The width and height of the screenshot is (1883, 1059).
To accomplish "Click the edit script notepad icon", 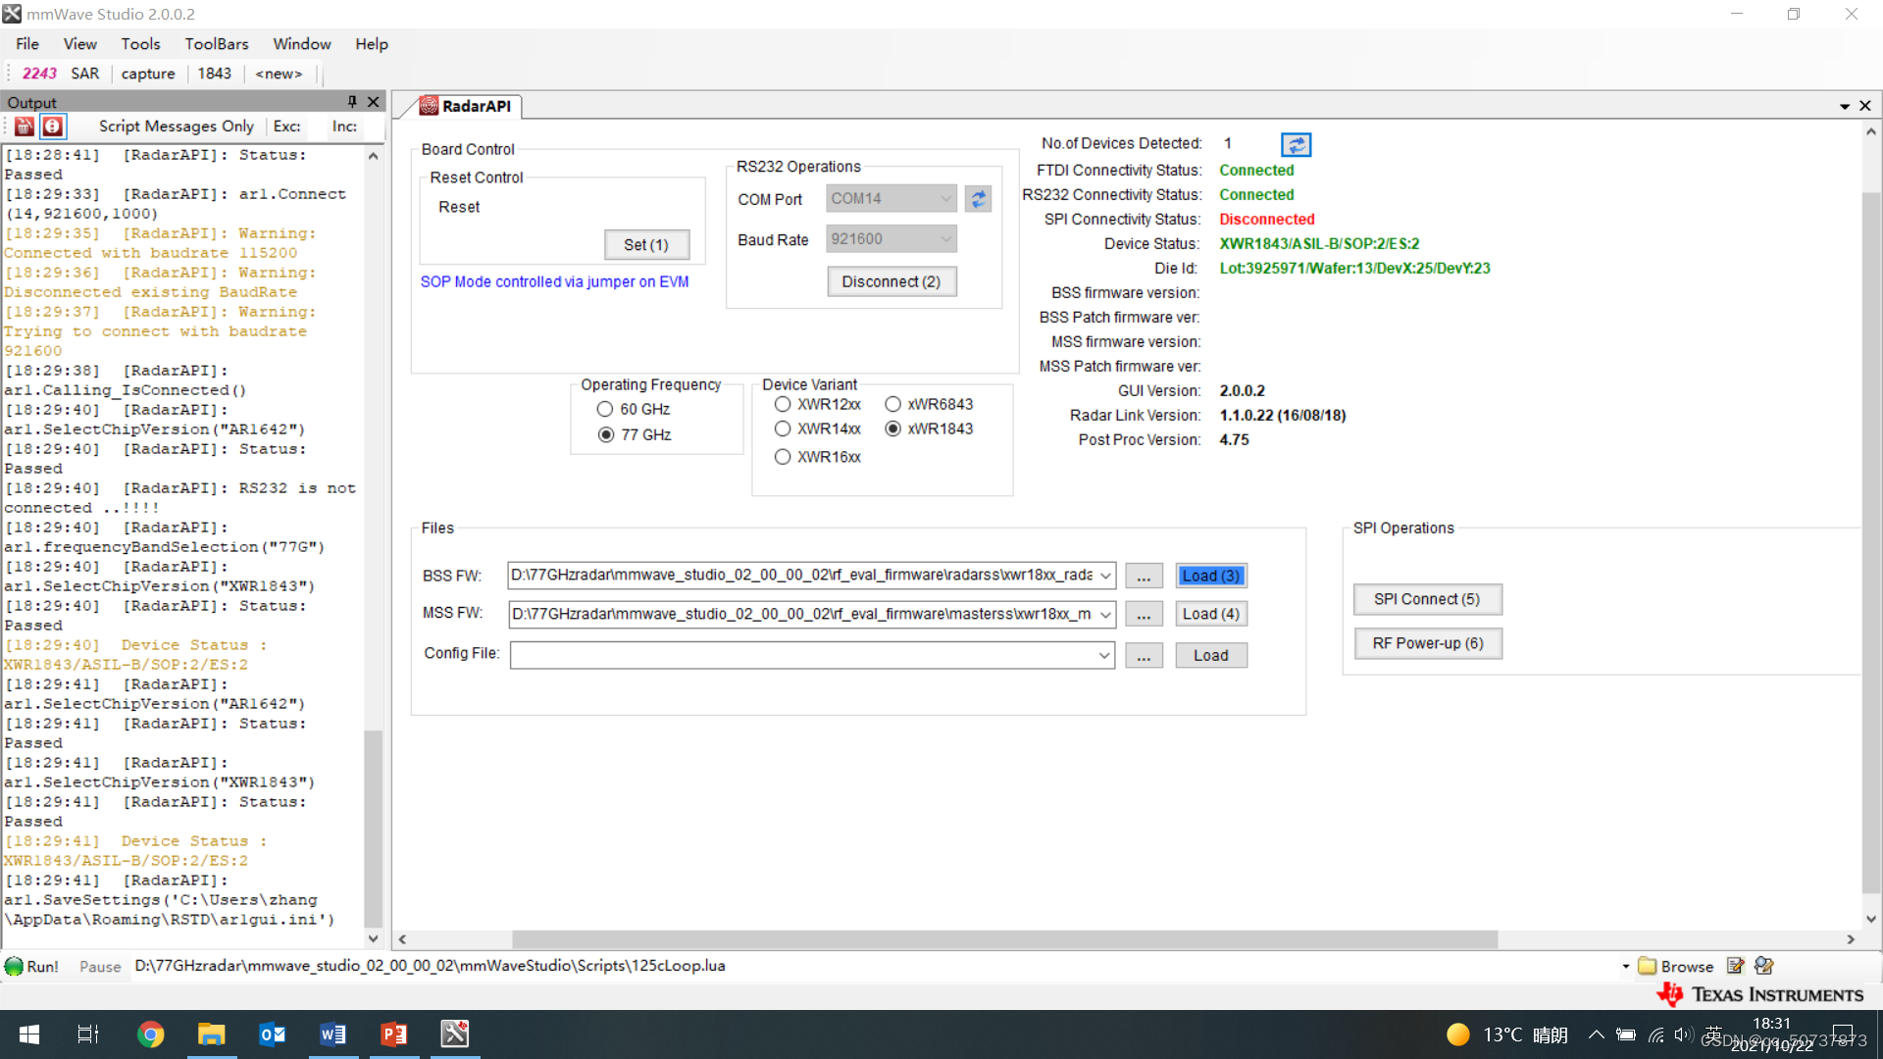I will coord(1735,966).
